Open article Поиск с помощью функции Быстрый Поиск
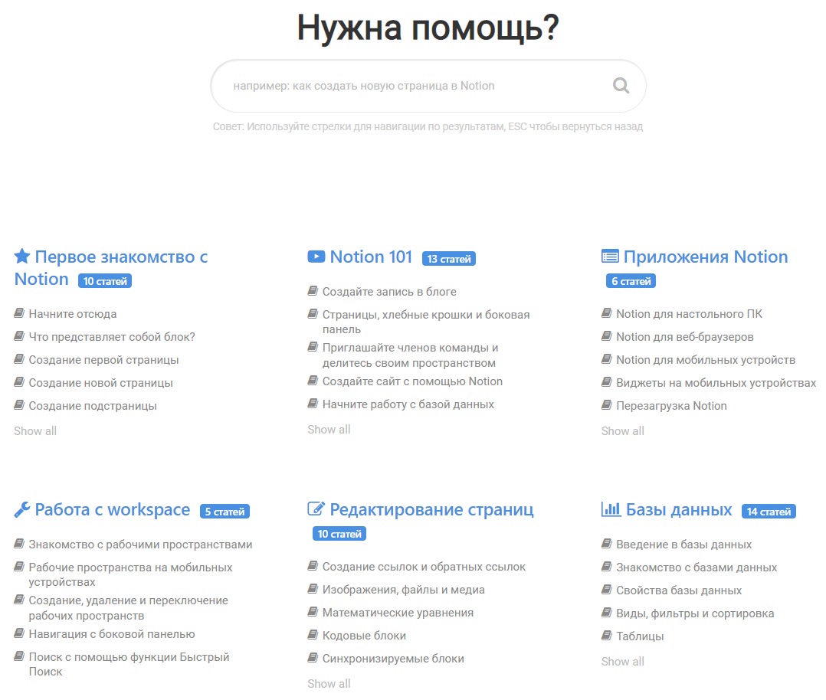The image size is (826, 700). coord(129,664)
